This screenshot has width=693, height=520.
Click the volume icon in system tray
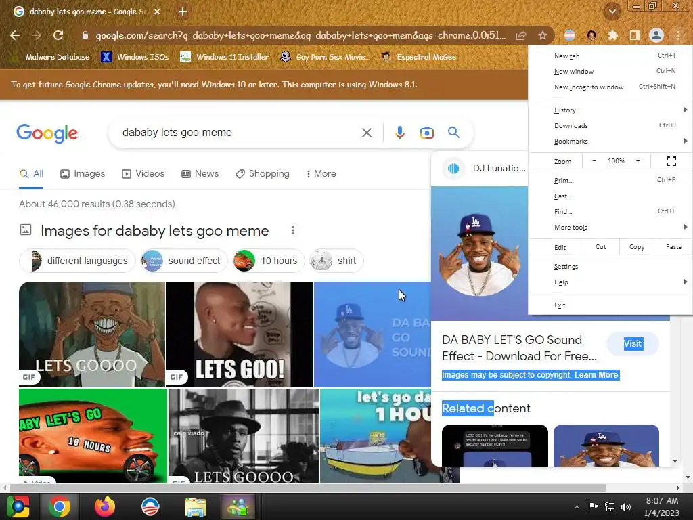click(626, 506)
